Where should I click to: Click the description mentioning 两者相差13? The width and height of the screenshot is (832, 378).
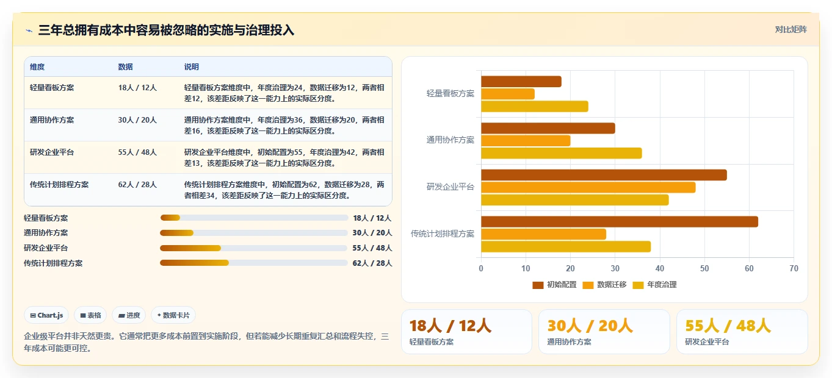click(x=284, y=157)
